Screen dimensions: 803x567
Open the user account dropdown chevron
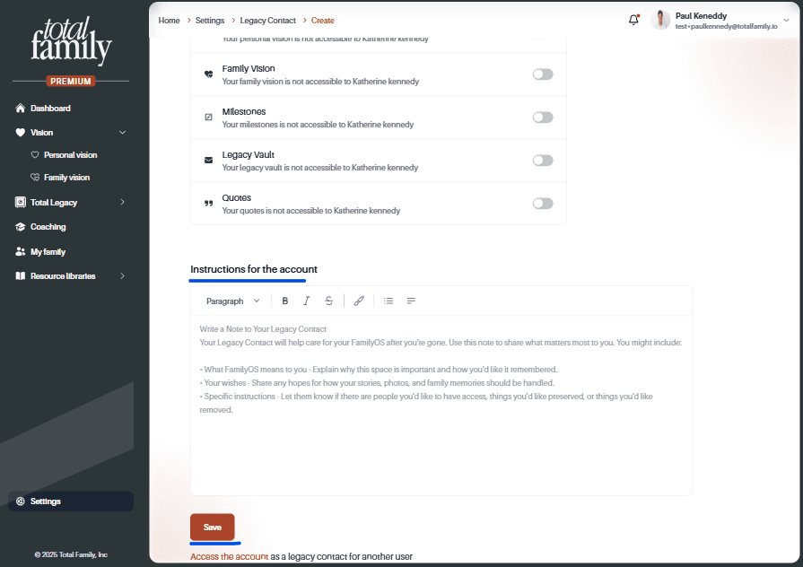[786, 21]
